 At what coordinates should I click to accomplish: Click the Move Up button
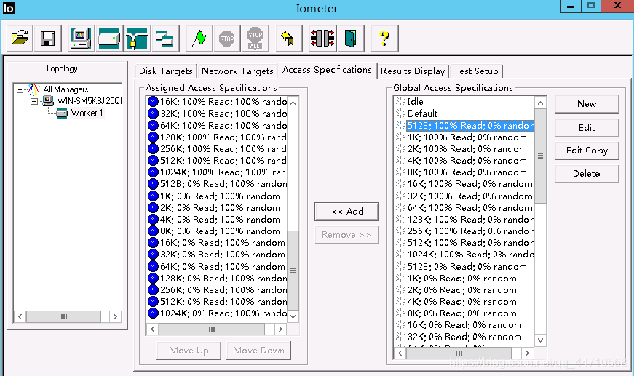(x=189, y=351)
